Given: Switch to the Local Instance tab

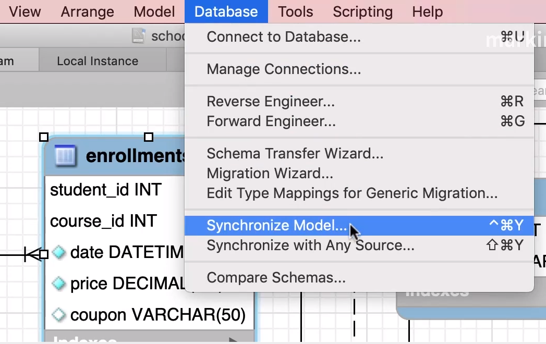Looking at the screenshot, I should pyautogui.click(x=98, y=61).
